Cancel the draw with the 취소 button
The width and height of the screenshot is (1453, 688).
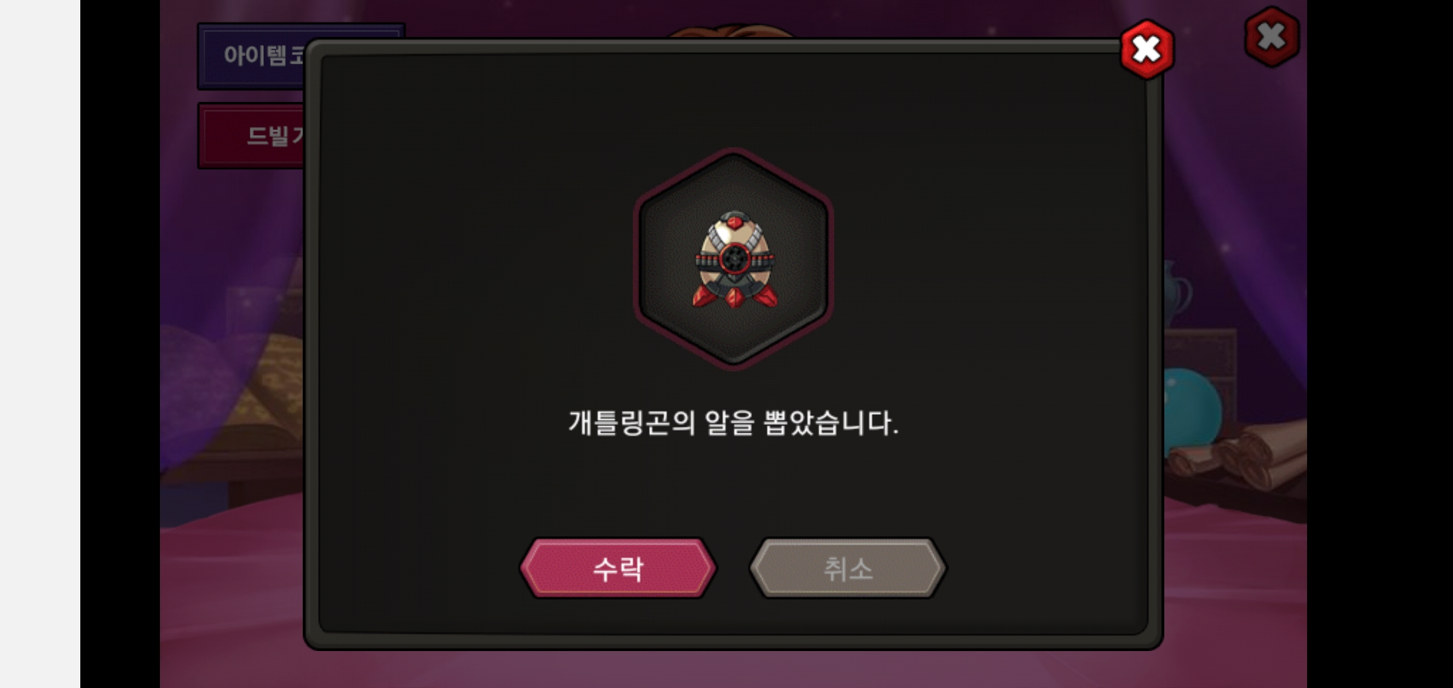coord(848,568)
